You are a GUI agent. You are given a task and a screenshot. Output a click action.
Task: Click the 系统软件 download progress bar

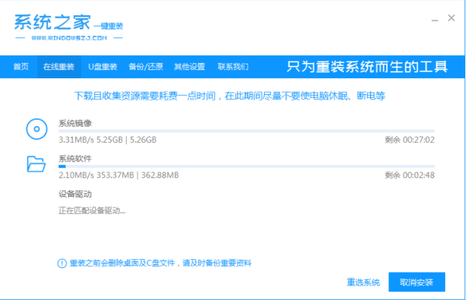[x=246, y=166]
